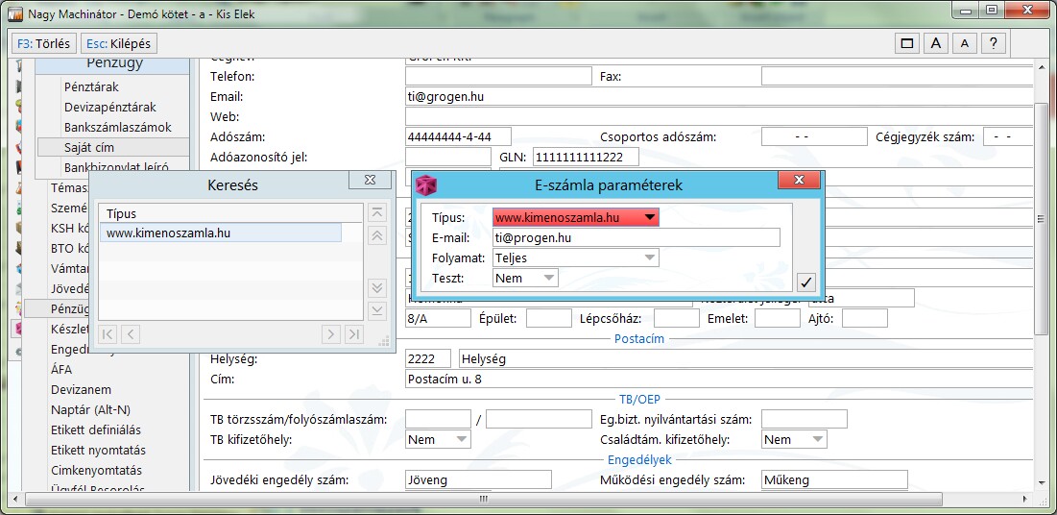Click Adószám field 44444444-4-44
1057x515 pixels.
(x=458, y=137)
